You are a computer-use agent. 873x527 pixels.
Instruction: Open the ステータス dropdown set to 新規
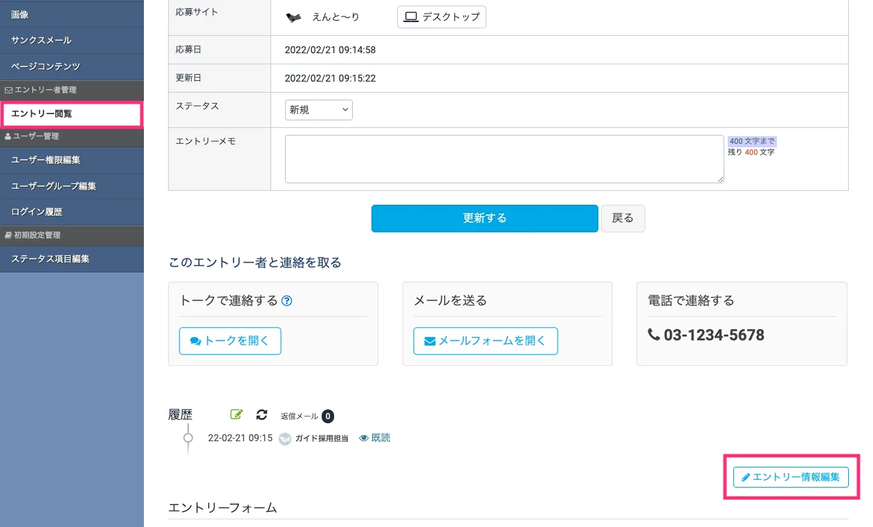[x=318, y=110]
